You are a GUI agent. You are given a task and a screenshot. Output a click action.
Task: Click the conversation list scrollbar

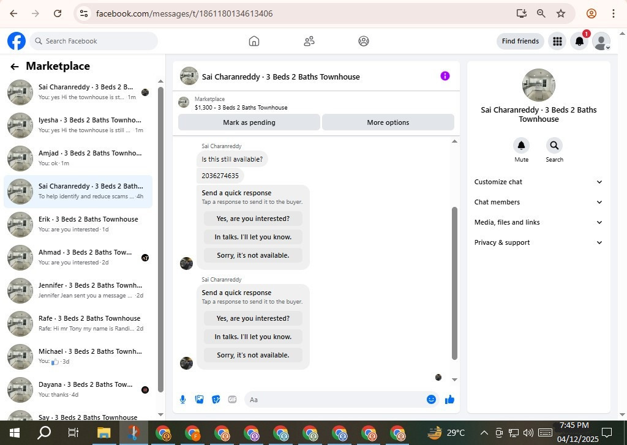[161, 239]
